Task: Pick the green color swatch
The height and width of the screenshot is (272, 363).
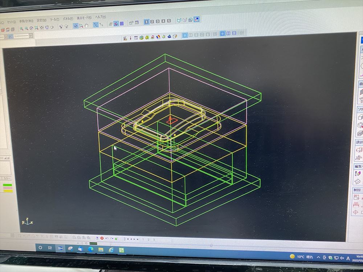Action: tap(7, 185)
